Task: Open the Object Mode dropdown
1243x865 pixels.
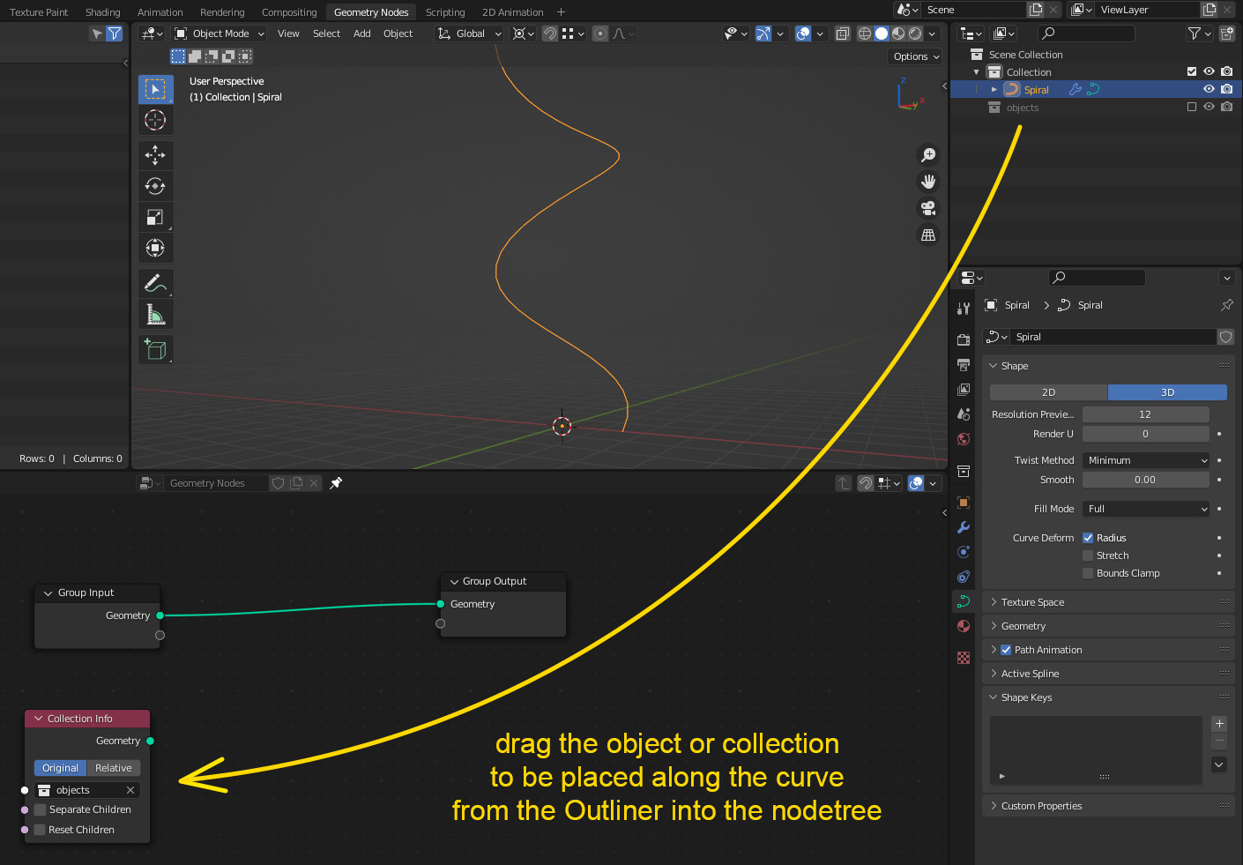Action: click(x=218, y=33)
